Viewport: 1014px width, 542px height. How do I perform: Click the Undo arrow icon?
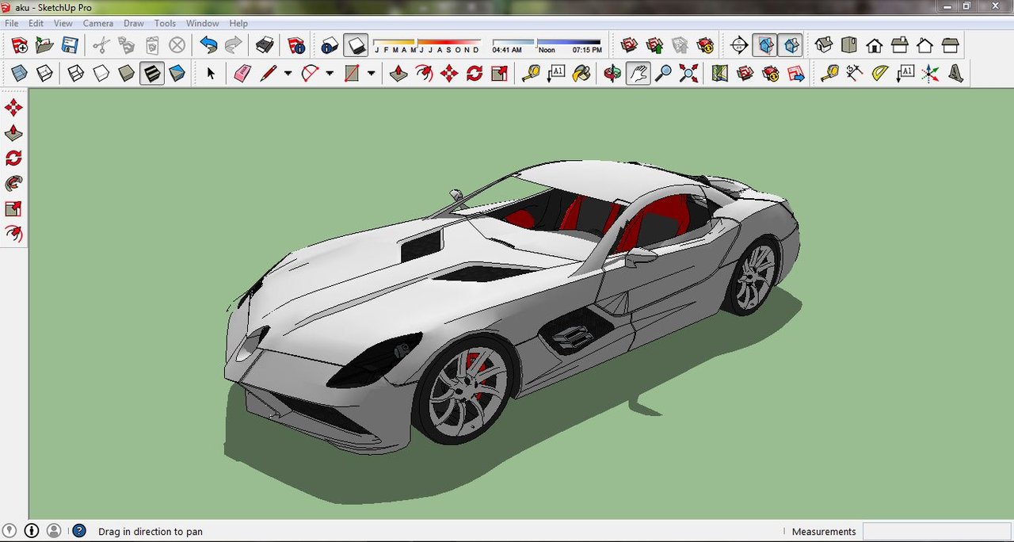point(208,45)
